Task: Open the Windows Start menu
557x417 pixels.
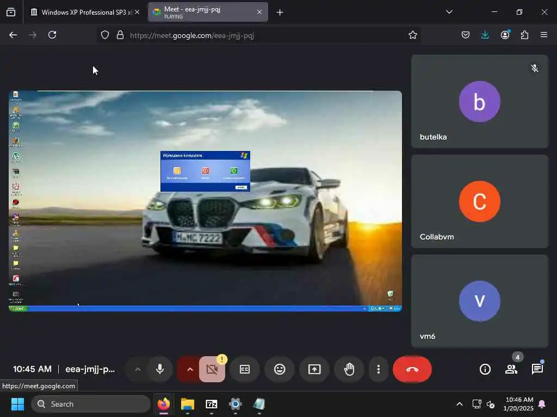Action: [x=17, y=404]
